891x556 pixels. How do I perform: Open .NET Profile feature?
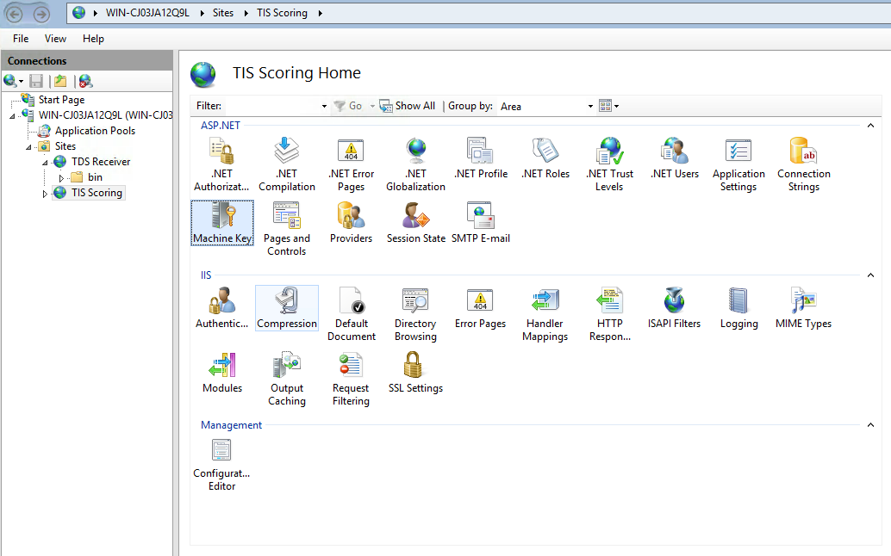(481, 158)
